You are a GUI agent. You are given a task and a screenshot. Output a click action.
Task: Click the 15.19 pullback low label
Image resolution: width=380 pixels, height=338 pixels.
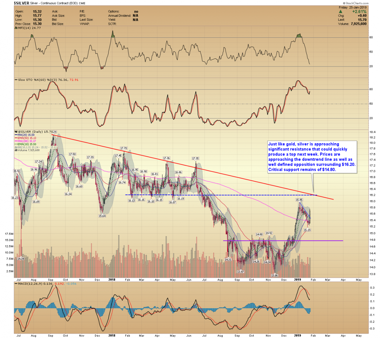coord(307,230)
